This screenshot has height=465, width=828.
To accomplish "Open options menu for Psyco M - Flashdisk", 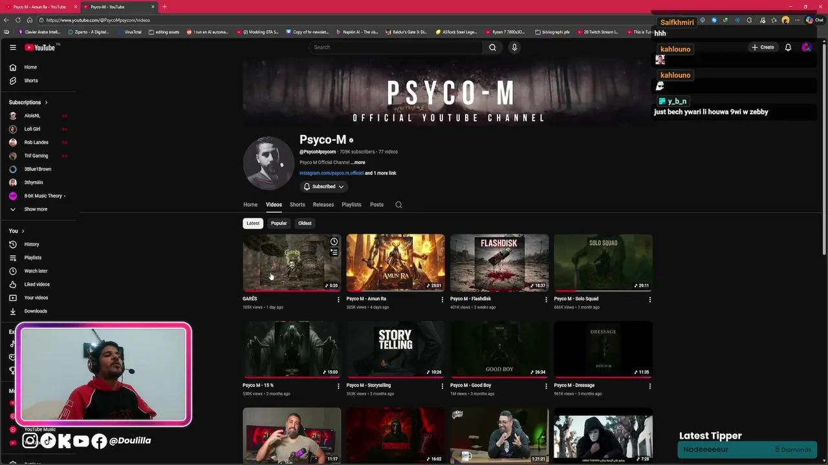I will [x=546, y=300].
